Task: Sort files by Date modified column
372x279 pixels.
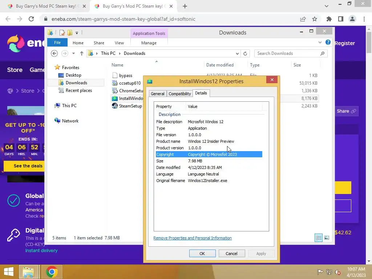Action: tap(220, 65)
